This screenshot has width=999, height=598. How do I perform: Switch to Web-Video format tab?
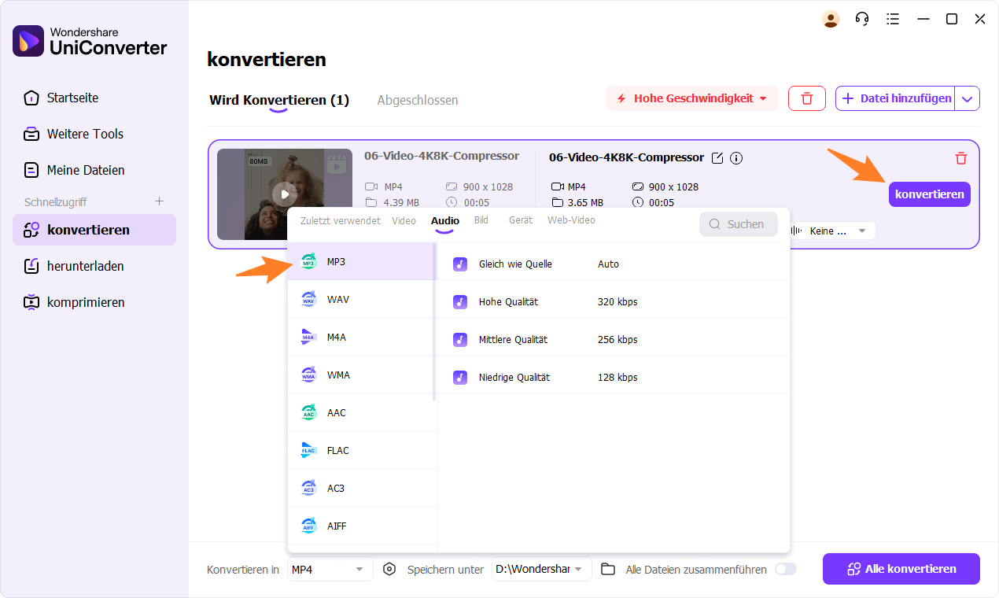point(571,220)
